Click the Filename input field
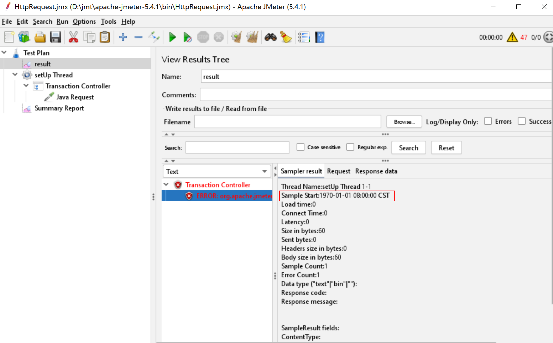 [x=288, y=122]
